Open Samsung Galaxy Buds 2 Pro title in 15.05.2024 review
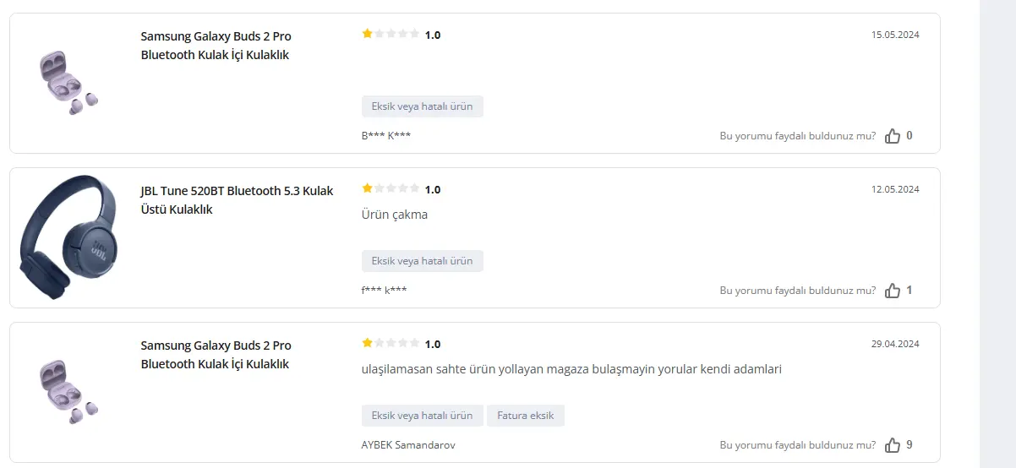 pos(216,46)
